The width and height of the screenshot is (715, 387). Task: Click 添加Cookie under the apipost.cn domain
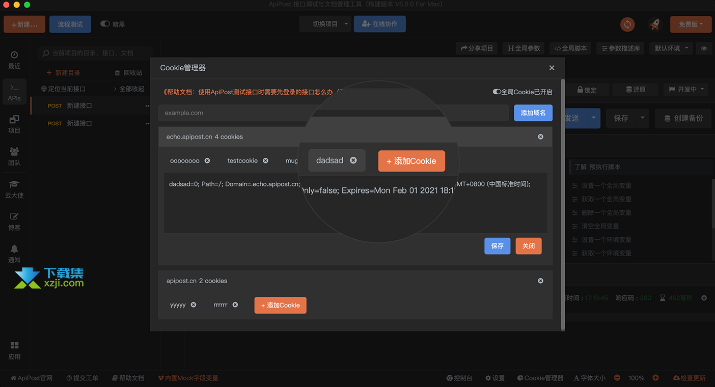[281, 305]
